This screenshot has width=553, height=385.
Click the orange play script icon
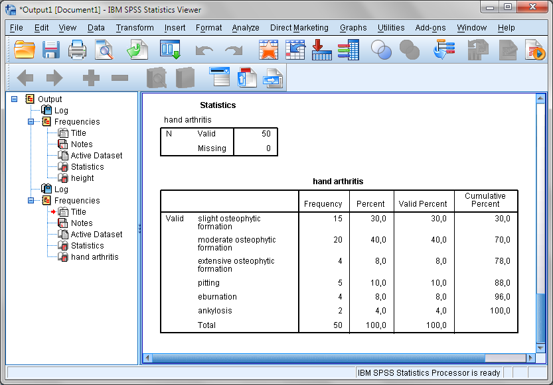pos(534,50)
